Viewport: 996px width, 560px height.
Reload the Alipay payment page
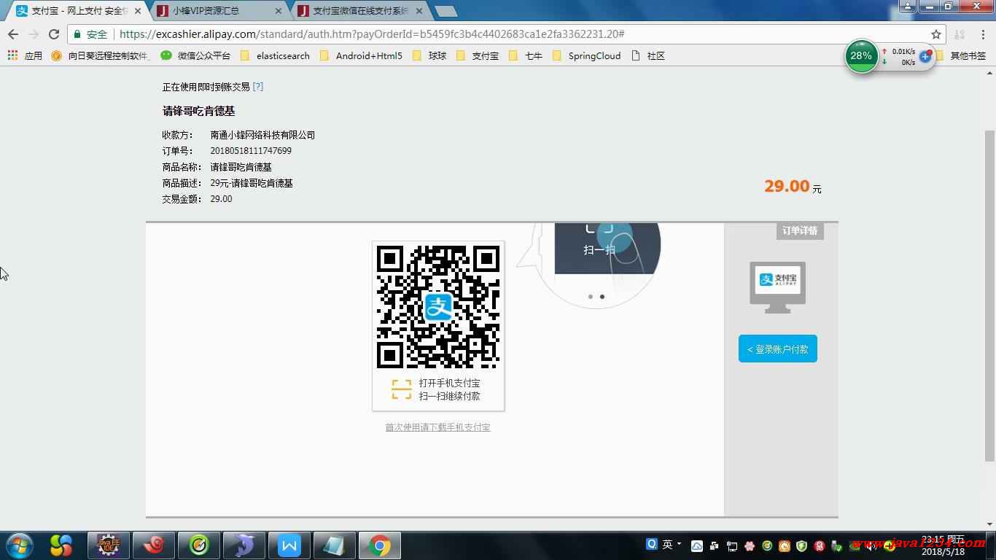click(x=54, y=34)
